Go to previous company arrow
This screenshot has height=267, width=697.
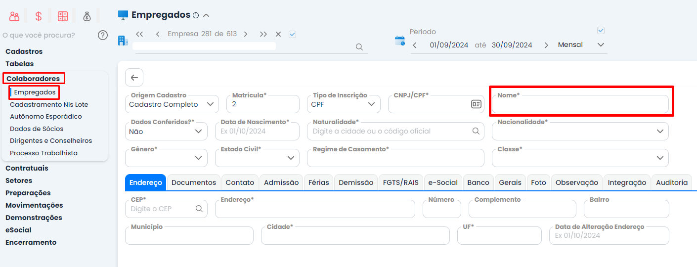[158, 34]
